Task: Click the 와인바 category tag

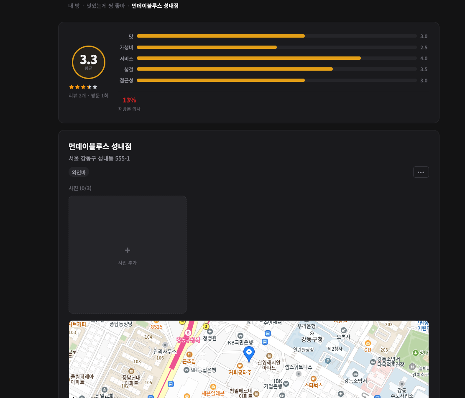Action: coord(79,172)
